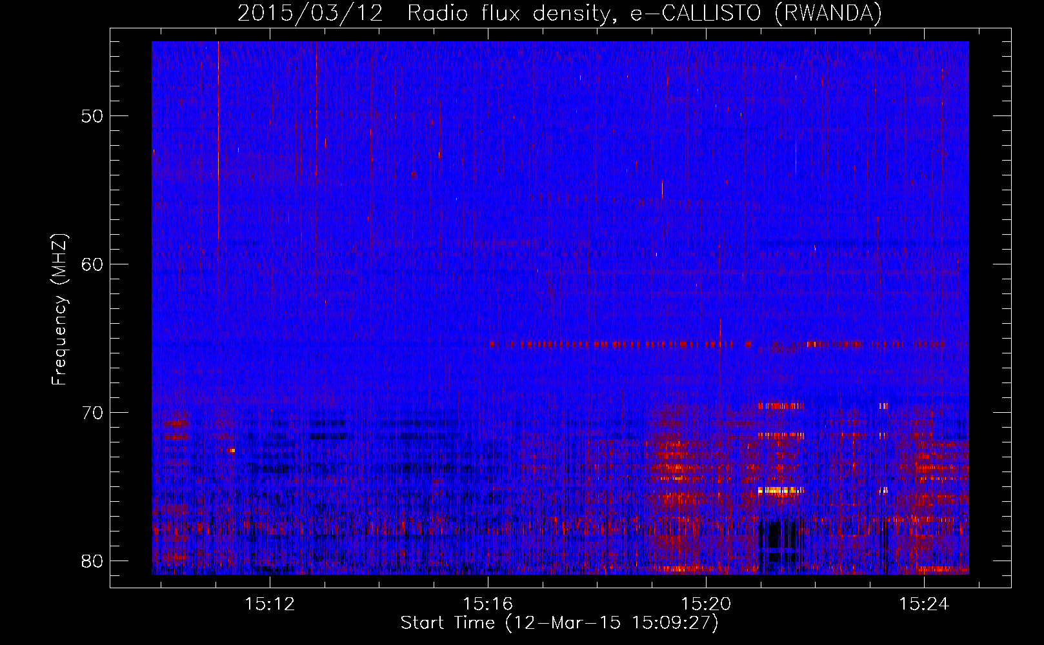Image resolution: width=1044 pixels, height=645 pixels.
Task: Click the 80 MHz frequency tick label
Action: (93, 561)
